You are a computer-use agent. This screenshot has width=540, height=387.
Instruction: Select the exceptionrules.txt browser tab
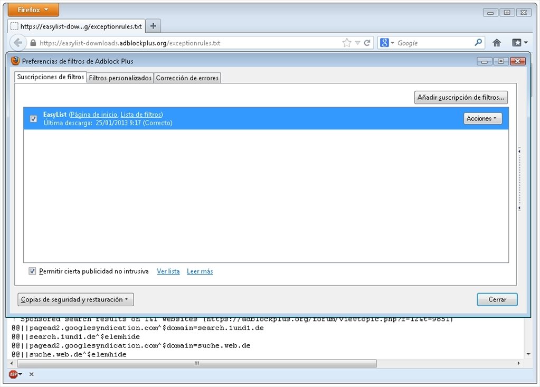pos(76,26)
